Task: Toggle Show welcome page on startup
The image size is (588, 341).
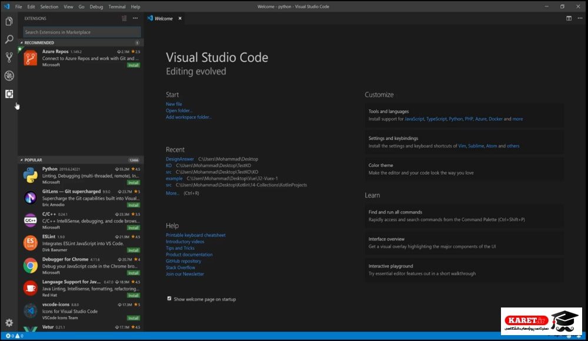Action: 169,299
